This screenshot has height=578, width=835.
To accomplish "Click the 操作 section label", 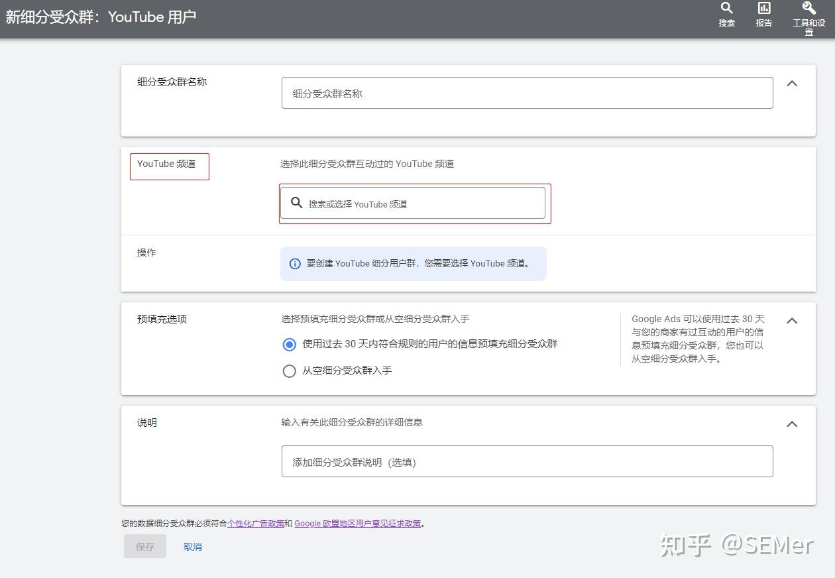I will pos(146,253).
